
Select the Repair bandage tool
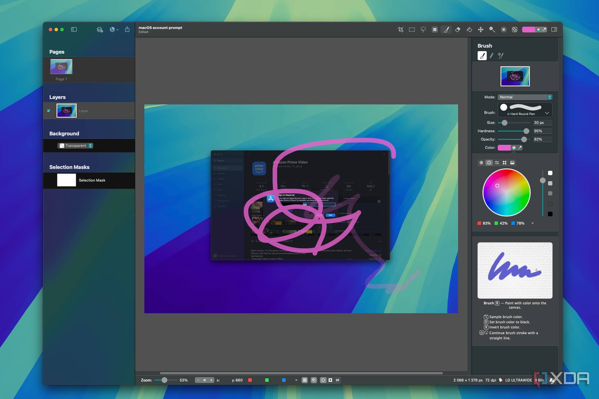coord(515,30)
